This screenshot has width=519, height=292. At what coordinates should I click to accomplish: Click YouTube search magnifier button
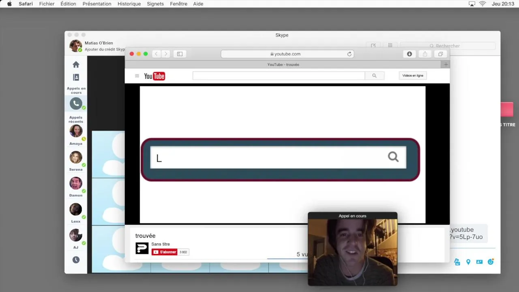pyautogui.click(x=374, y=75)
